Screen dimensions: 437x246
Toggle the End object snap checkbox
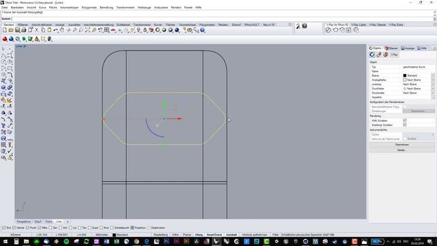[4, 228]
